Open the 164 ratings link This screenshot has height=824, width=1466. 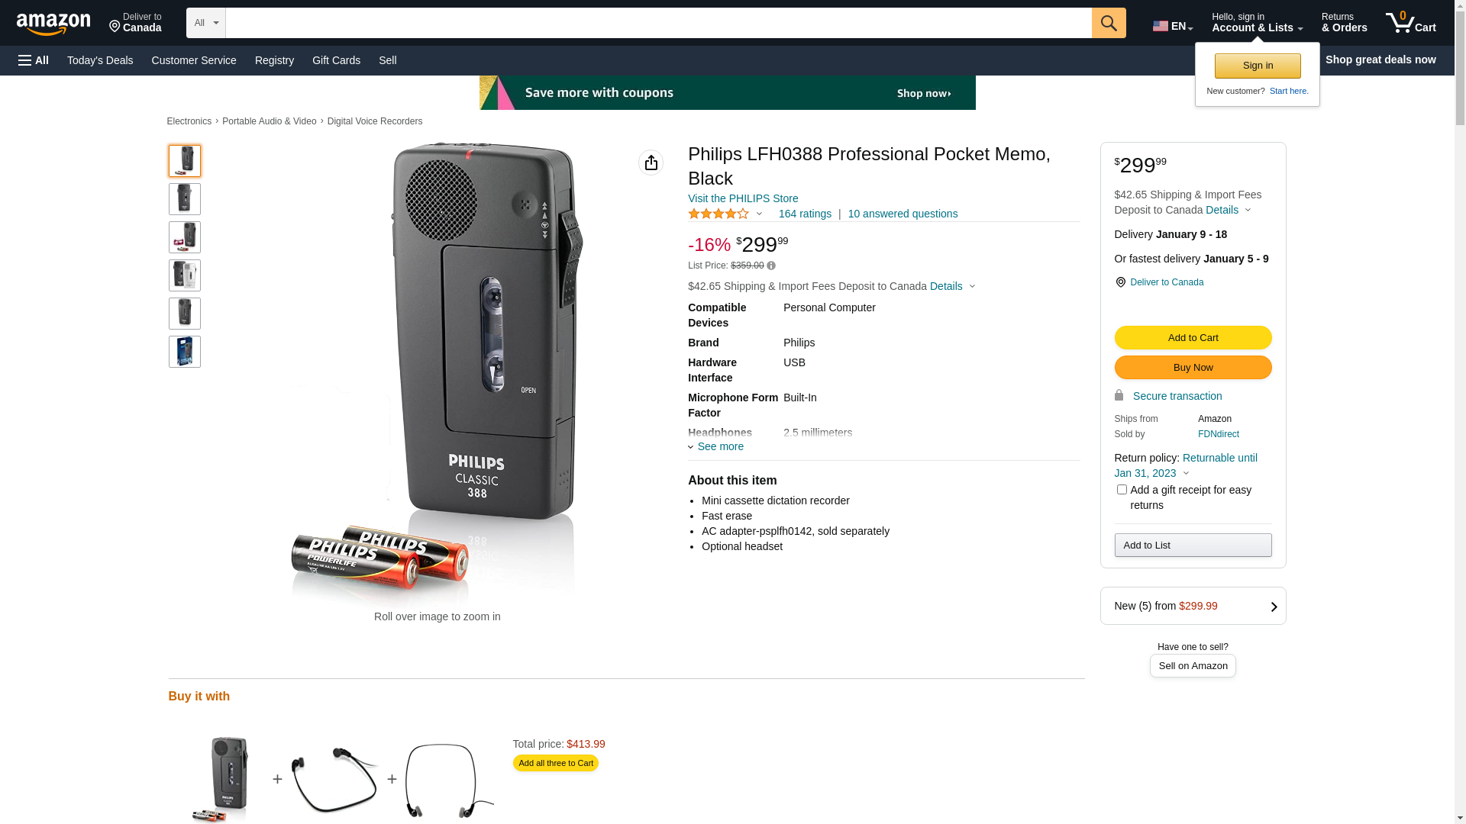805,214
